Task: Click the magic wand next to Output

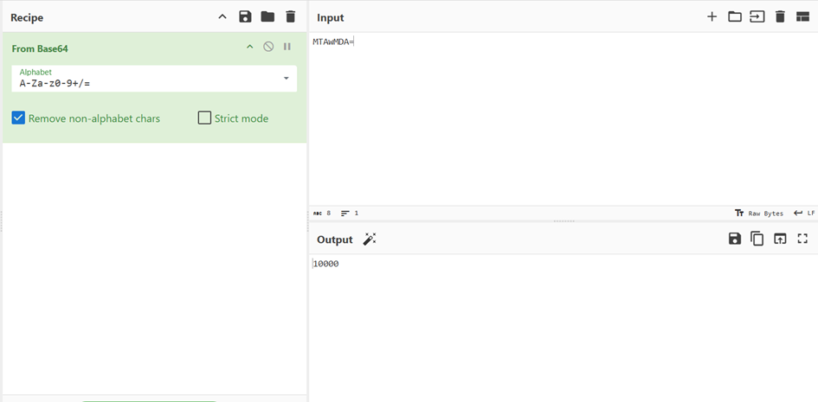Action: click(370, 239)
